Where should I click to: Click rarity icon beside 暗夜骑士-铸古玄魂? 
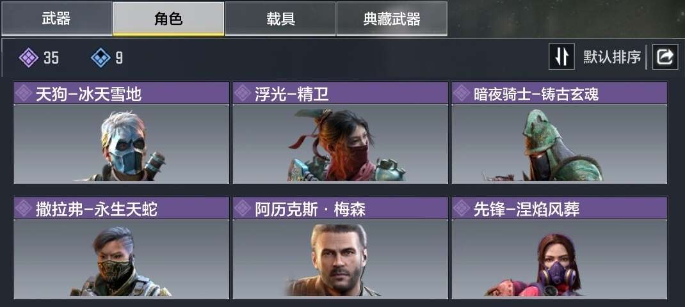click(462, 93)
